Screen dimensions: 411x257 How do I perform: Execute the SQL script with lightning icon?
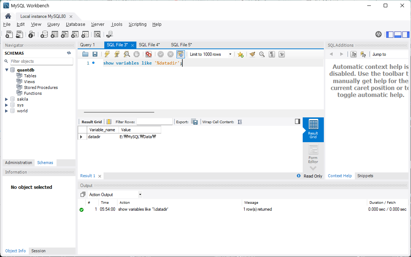pos(107,54)
